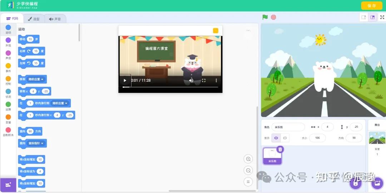This screenshot has width=386, height=193.
Task: Zoom in the workspace
Action: (248, 159)
